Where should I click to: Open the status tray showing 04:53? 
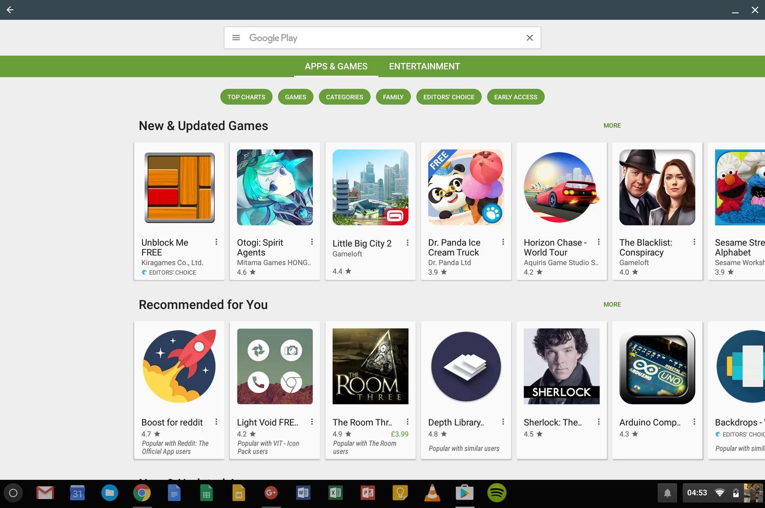pyautogui.click(x=722, y=493)
